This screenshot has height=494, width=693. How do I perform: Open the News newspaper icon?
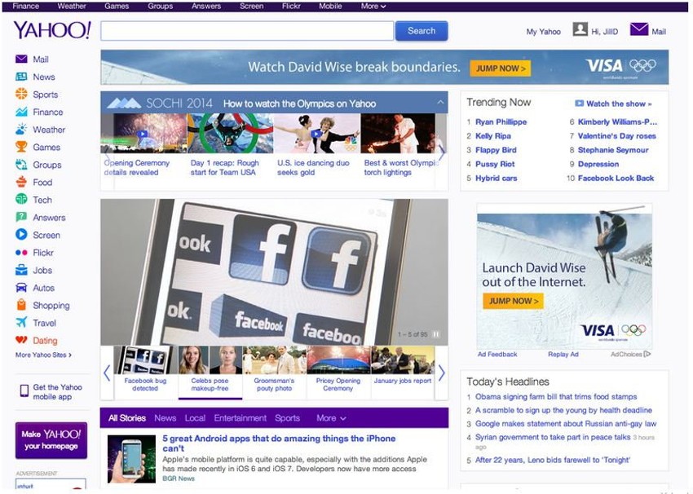click(x=21, y=77)
